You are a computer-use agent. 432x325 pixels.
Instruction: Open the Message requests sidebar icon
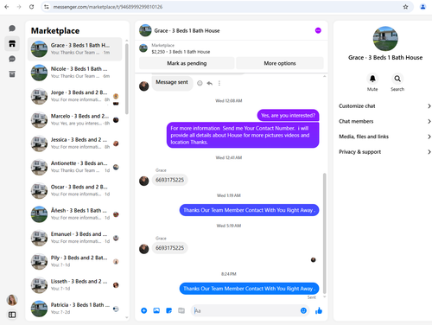12,59
